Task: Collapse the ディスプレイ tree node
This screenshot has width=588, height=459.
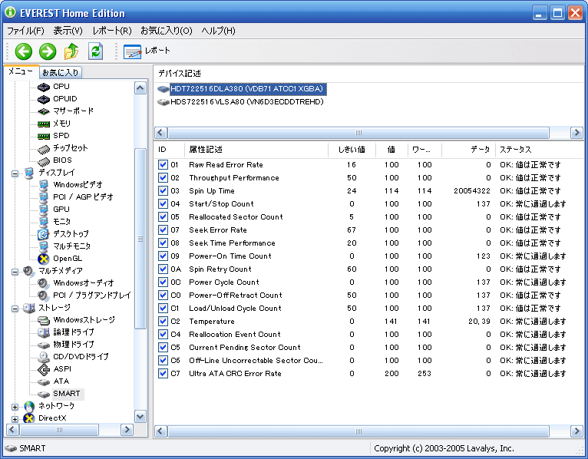Action: [x=15, y=173]
